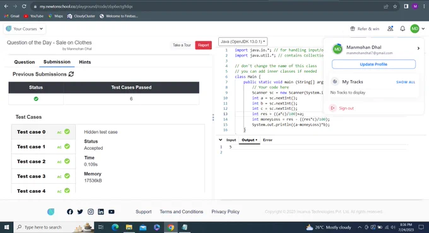The height and width of the screenshot is (233, 429).
Task: Click the green MD account avatar
Action: [414, 28]
